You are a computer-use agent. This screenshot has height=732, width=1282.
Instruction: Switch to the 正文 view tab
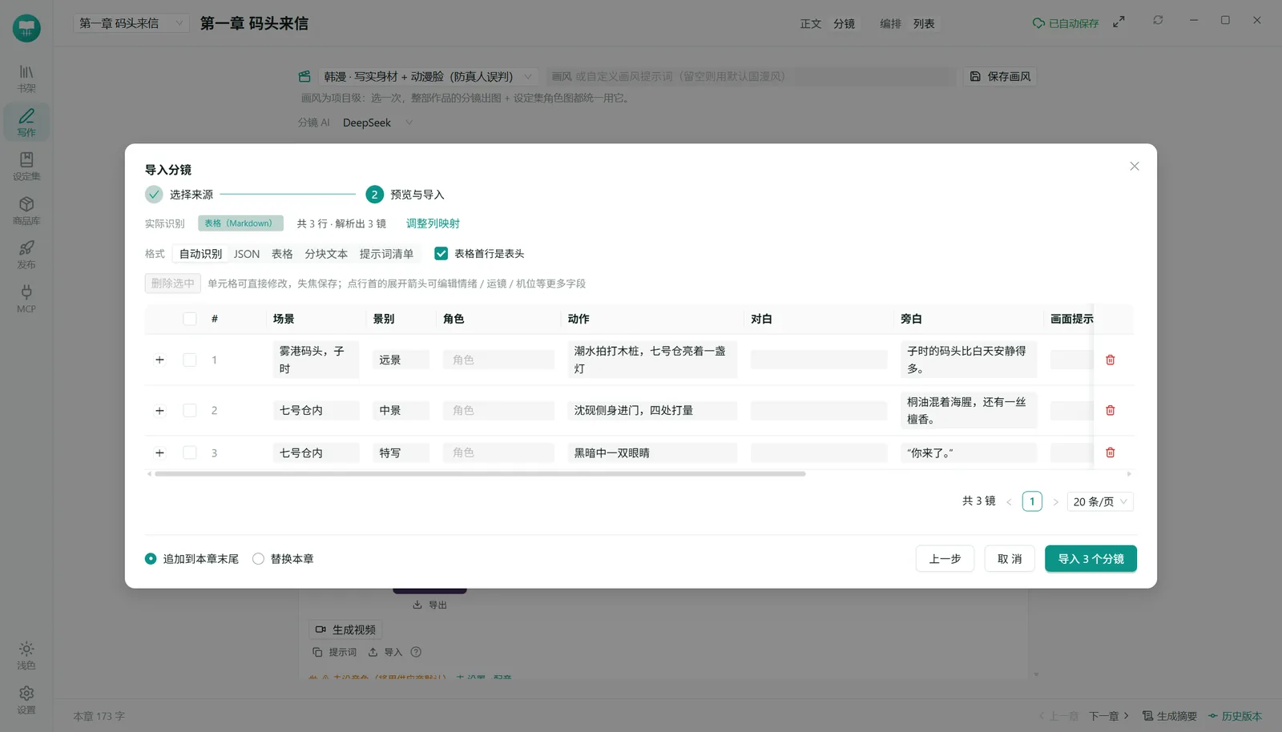pos(811,23)
